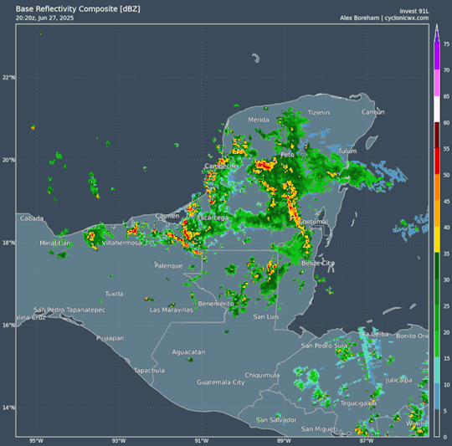Viewport: 452px width, 446px height.
Task: Select the Guatemala City label
Action: click(x=220, y=382)
